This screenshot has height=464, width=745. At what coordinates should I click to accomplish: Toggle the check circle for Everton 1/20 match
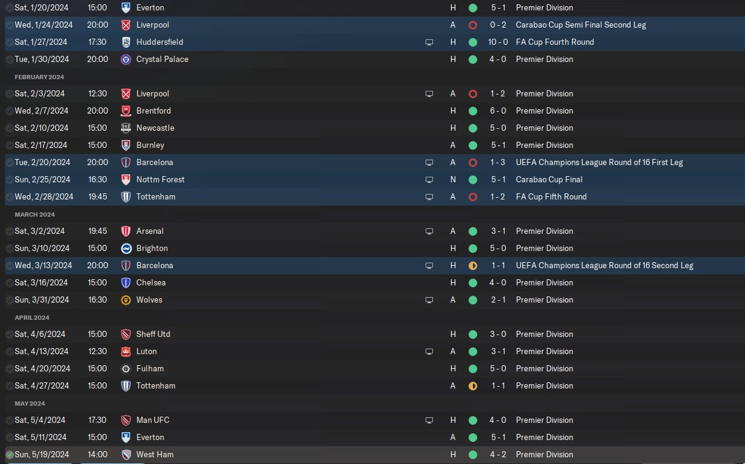(9, 8)
